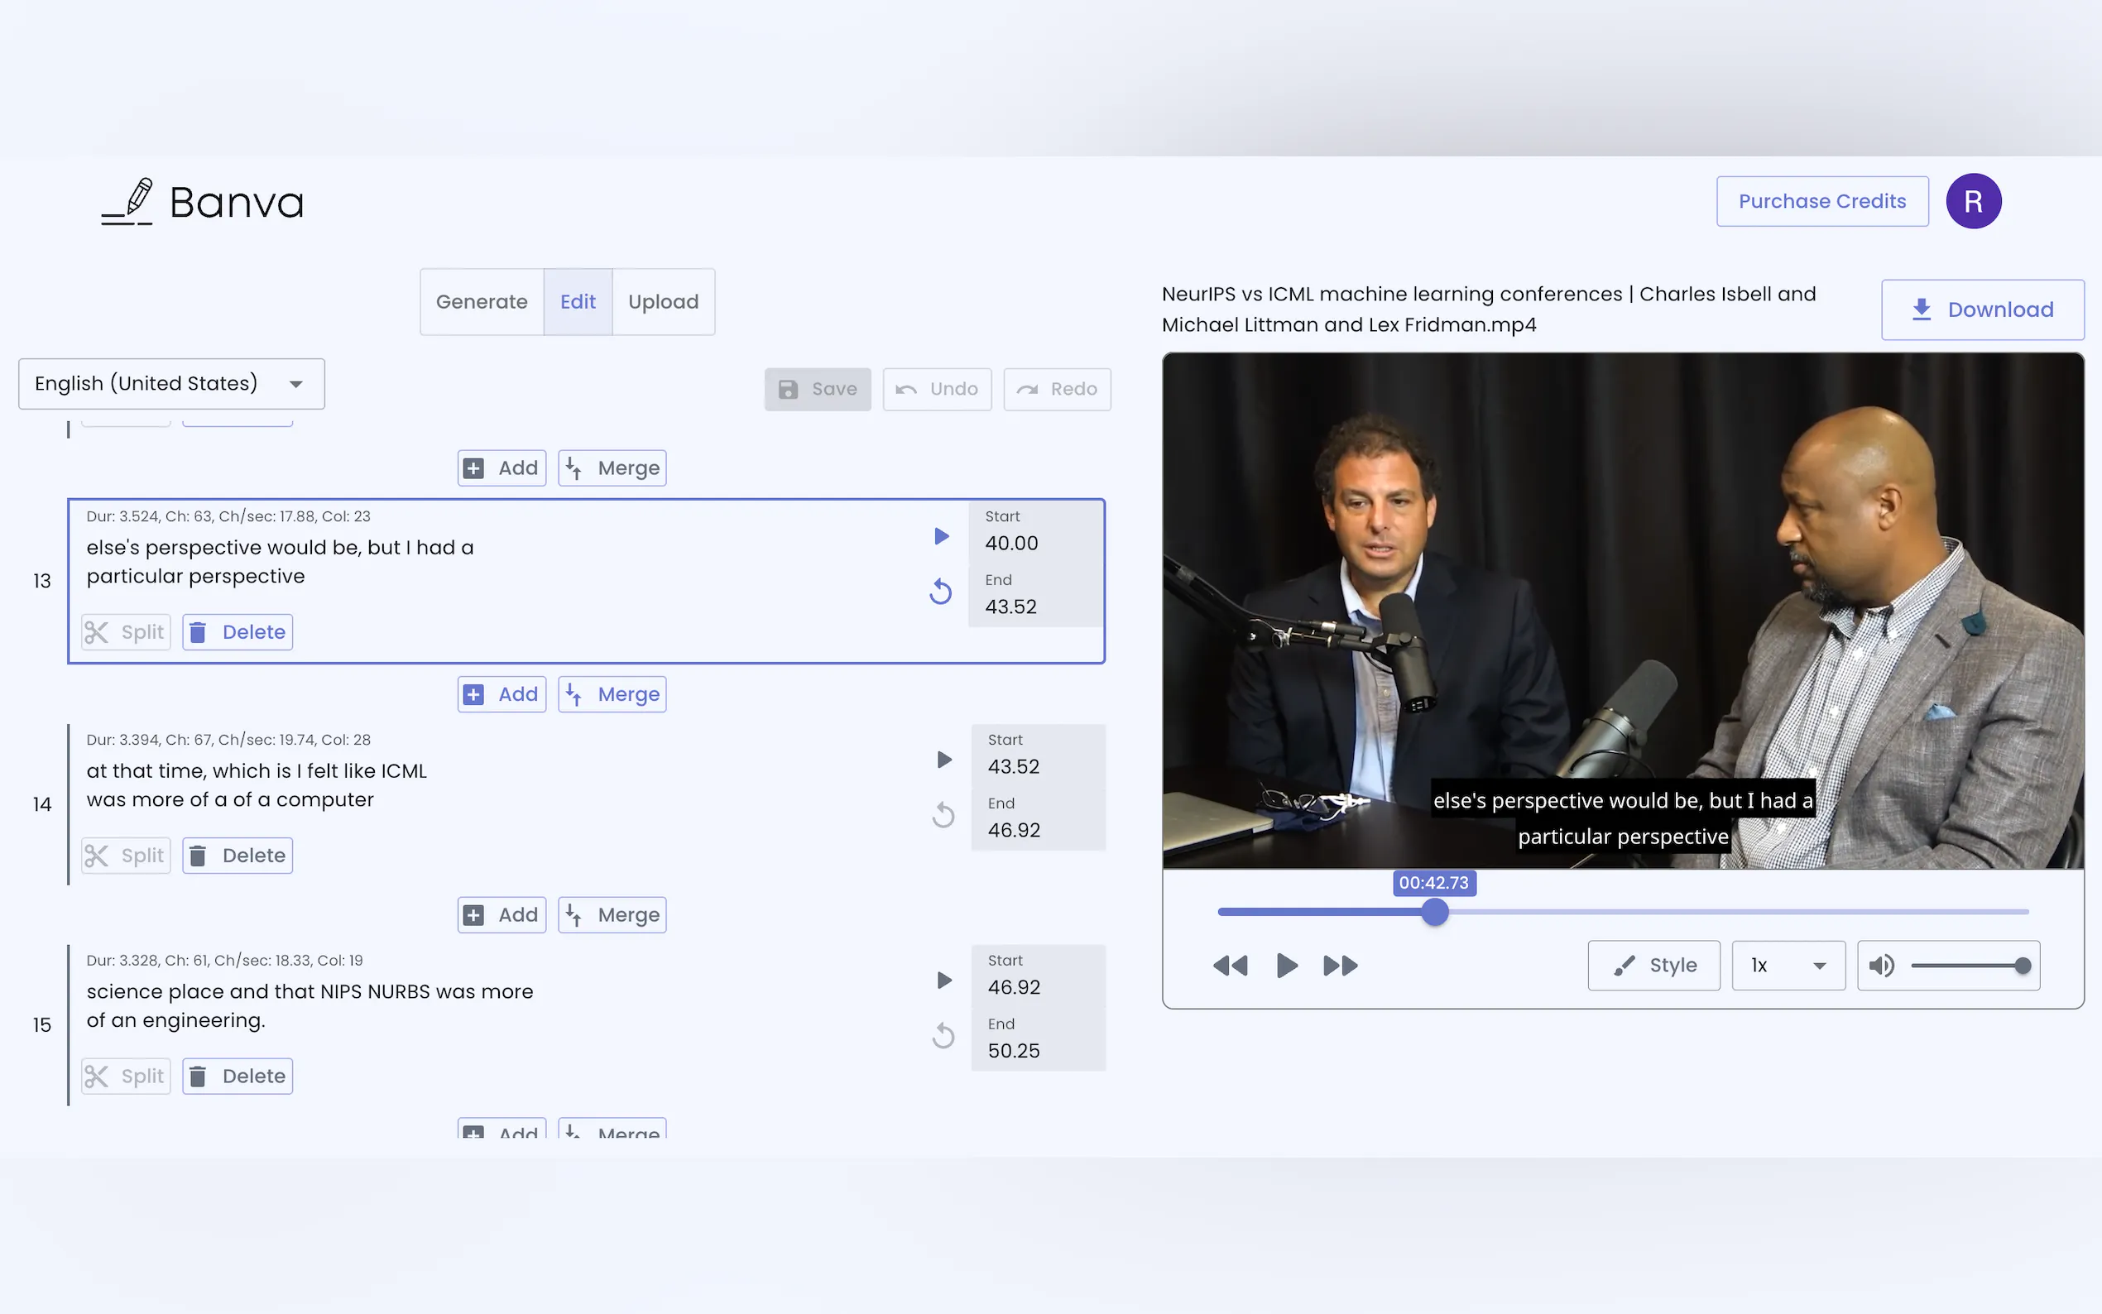Switch to the Generate tab

click(x=482, y=301)
